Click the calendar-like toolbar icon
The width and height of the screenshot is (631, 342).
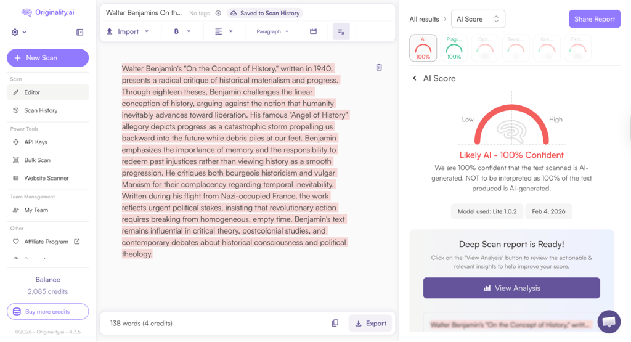pos(313,31)
